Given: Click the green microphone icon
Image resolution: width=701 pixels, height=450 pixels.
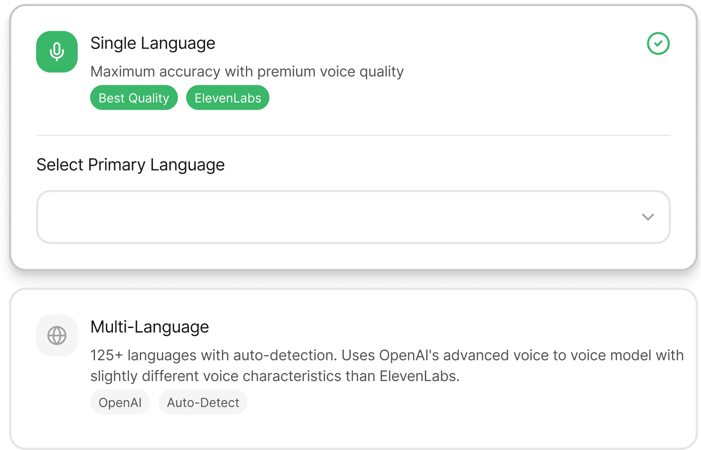Looking at the screenshot, I should pyautogui.click(x=57, y=52).
